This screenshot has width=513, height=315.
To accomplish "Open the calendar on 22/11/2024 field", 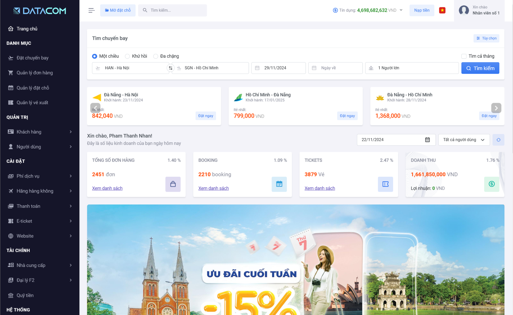I will click(427, 140).
